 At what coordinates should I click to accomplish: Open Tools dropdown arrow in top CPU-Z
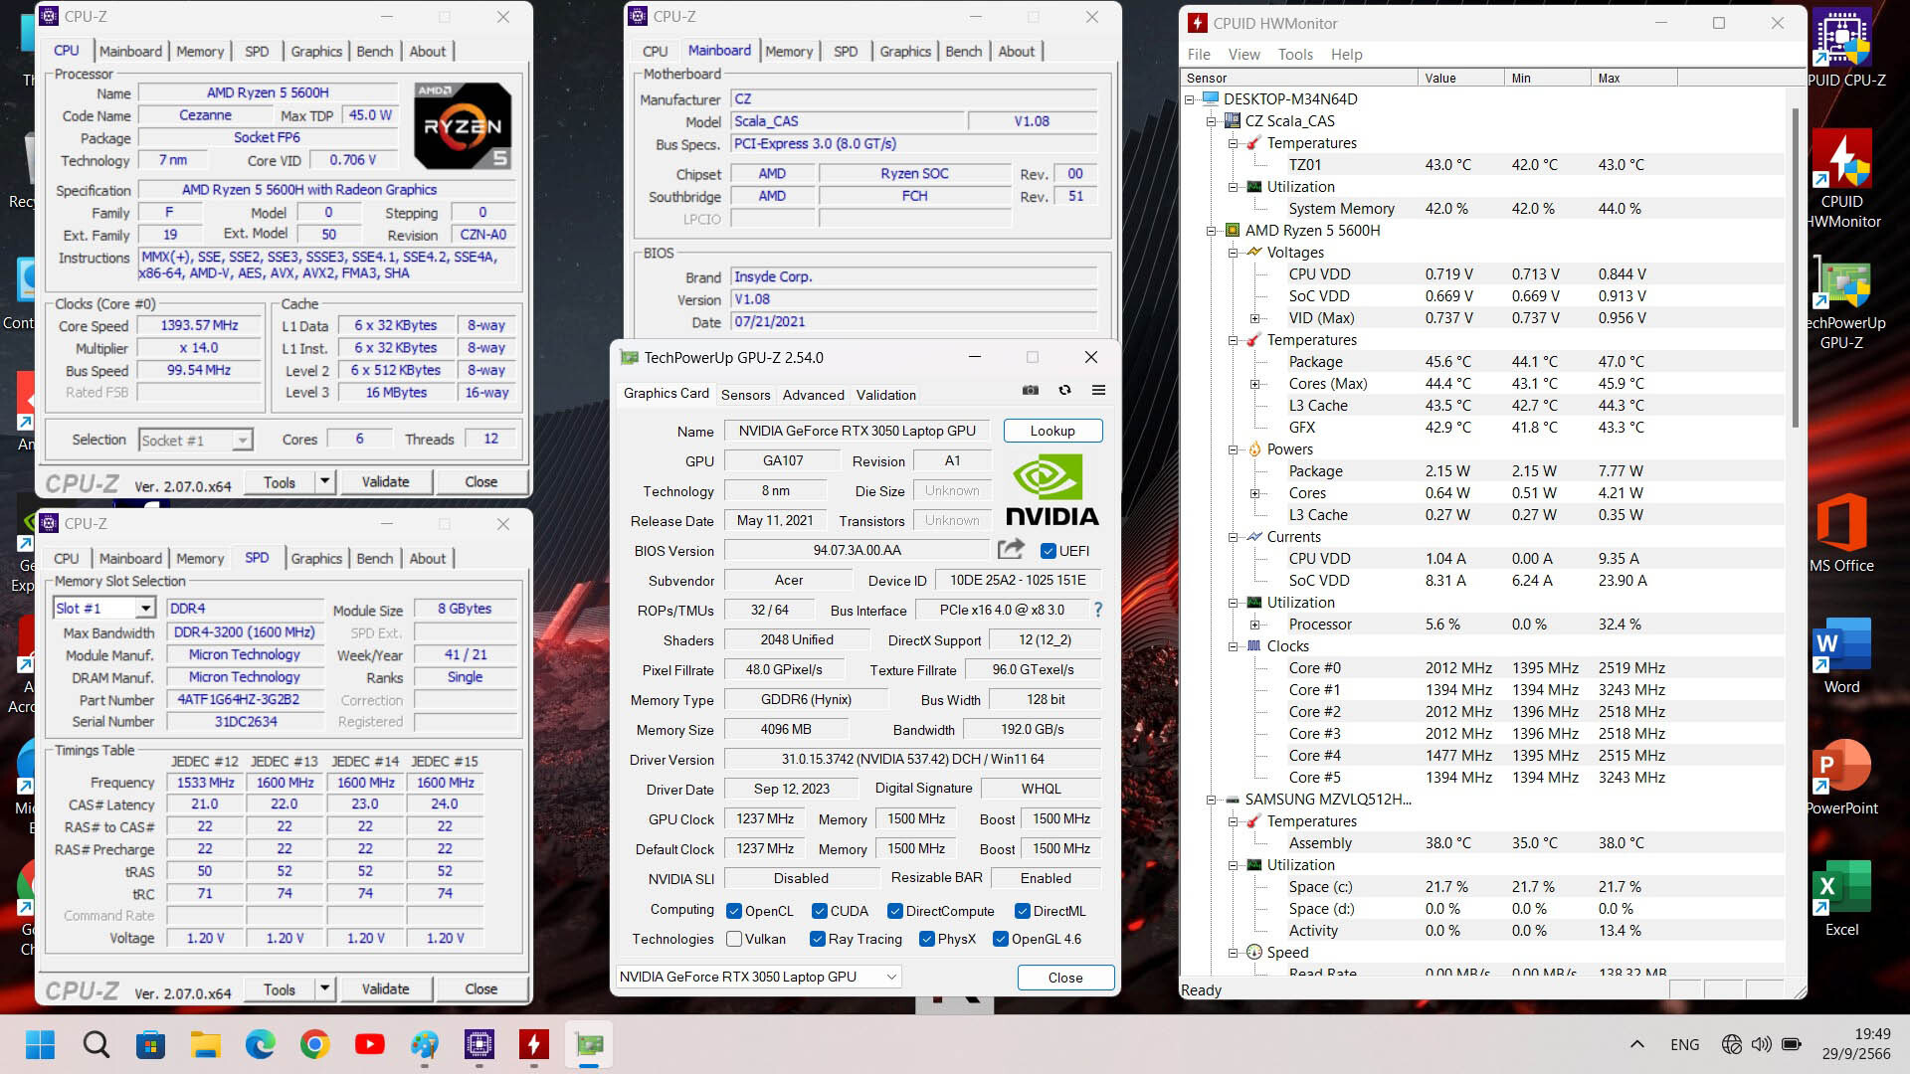pos(324,482)
